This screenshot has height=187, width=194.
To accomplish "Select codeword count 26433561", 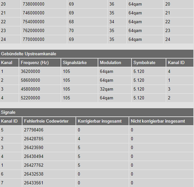I will [x=33, y=183].
